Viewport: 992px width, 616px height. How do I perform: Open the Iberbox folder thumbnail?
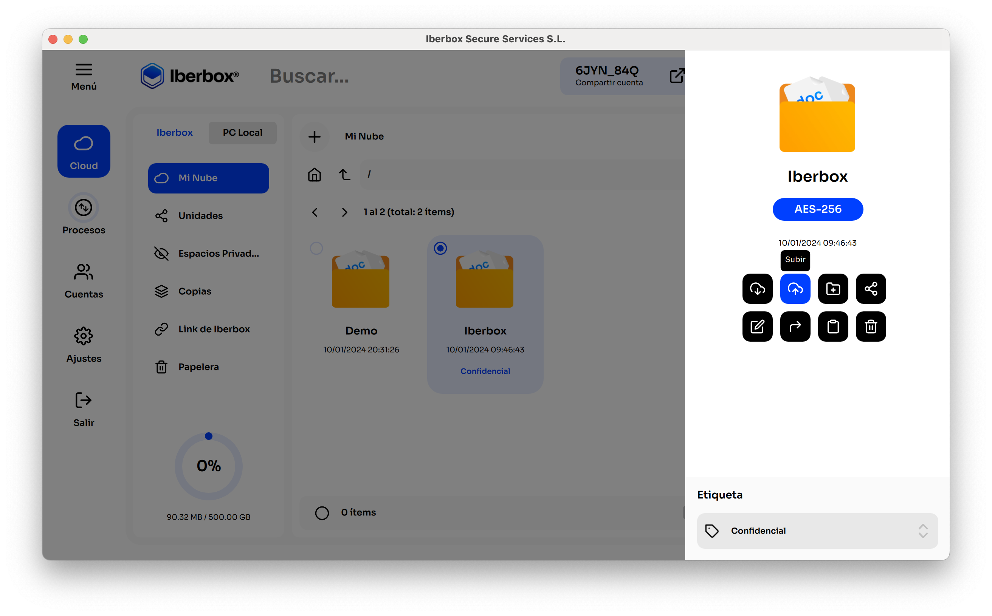tap(485, 279)
